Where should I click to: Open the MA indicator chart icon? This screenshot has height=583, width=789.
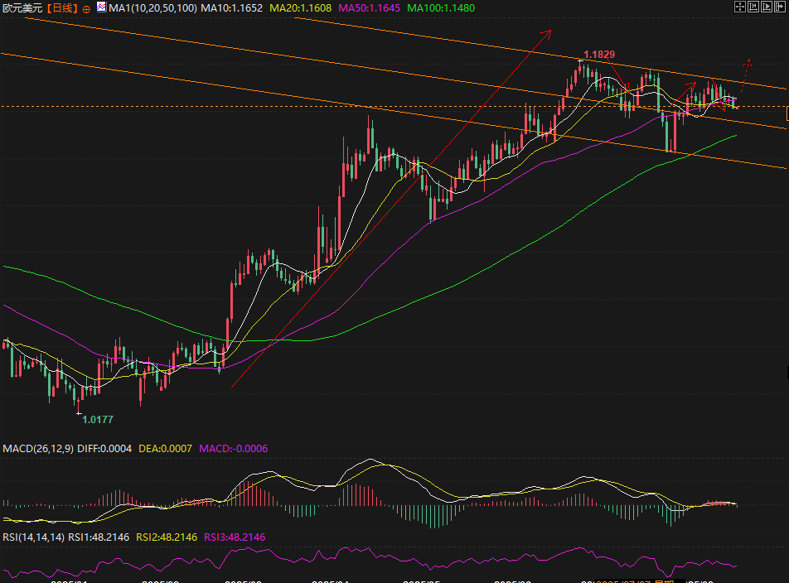(101, 7)
